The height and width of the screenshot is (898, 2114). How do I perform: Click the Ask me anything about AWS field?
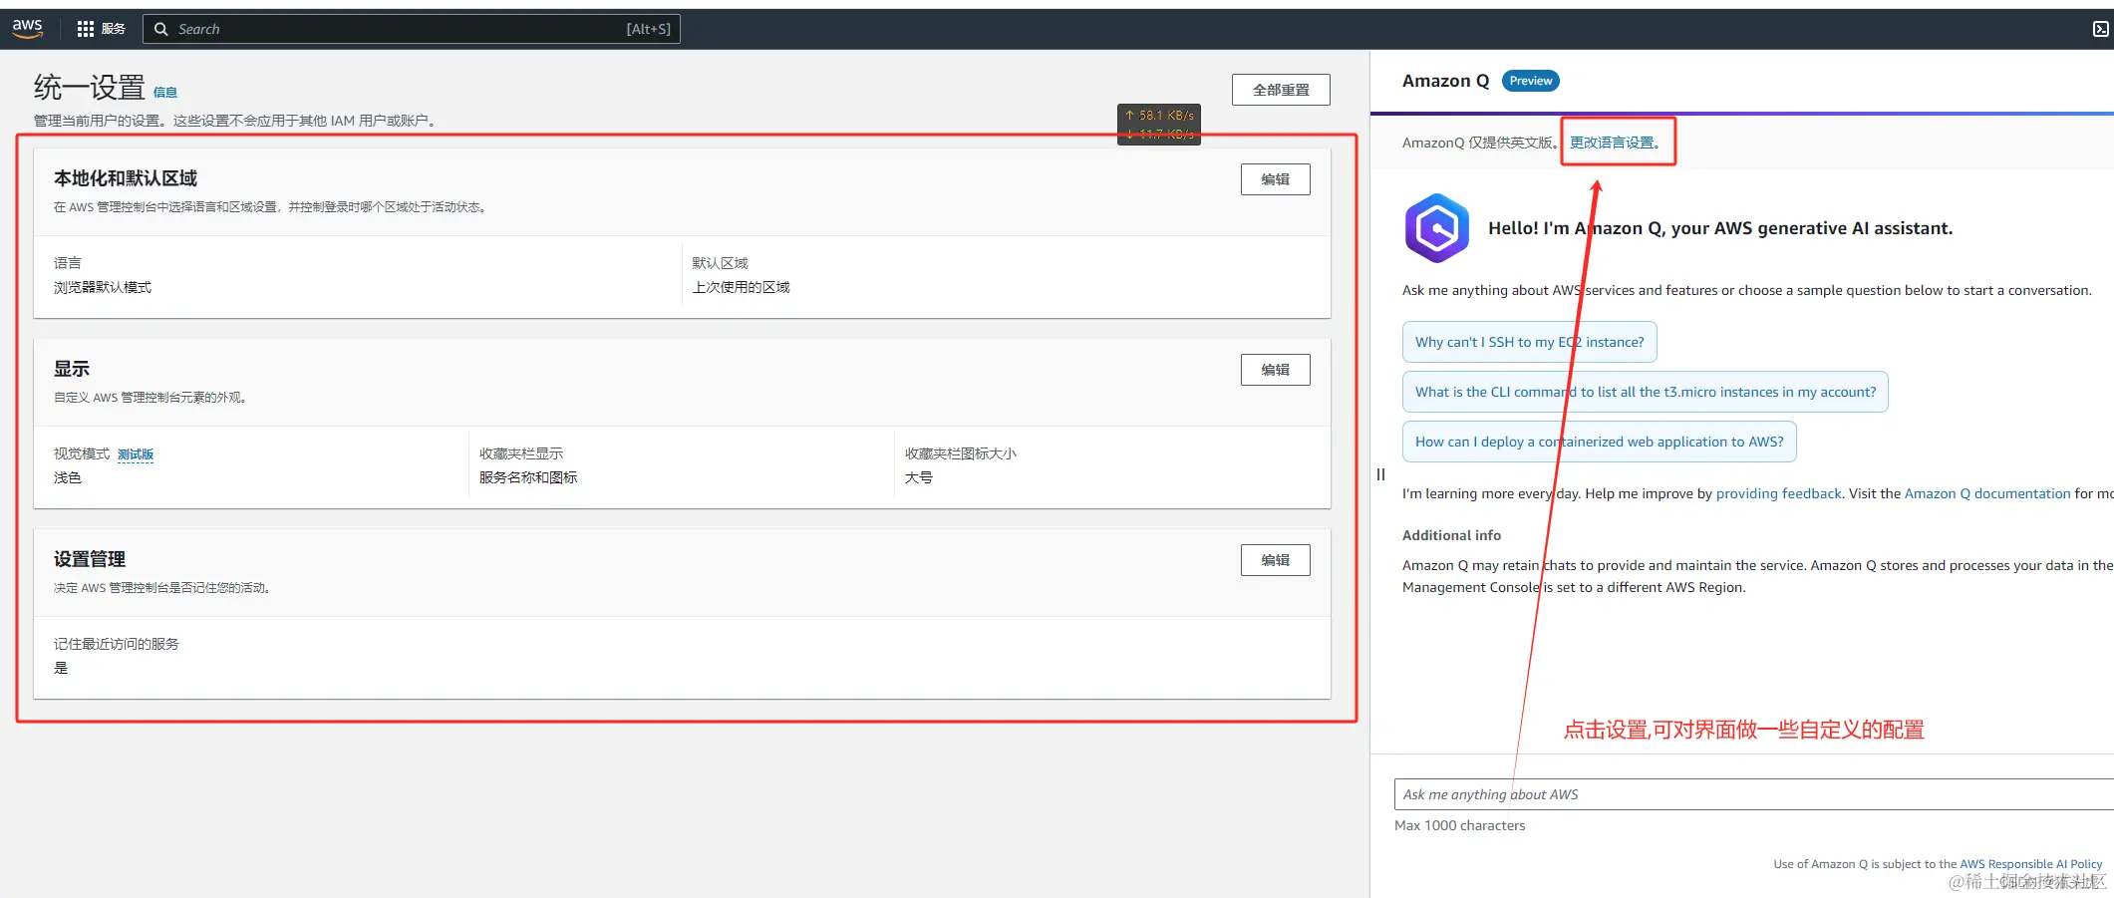pyautogui.click(x=1753, y=794)
